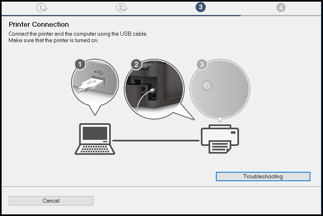Image resolution: width=323 pixels, height=216 pixels.
Task: Click the active step 3 indicator
Action: click(200, 7)
